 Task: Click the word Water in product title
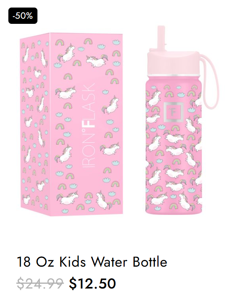point(109,262)
